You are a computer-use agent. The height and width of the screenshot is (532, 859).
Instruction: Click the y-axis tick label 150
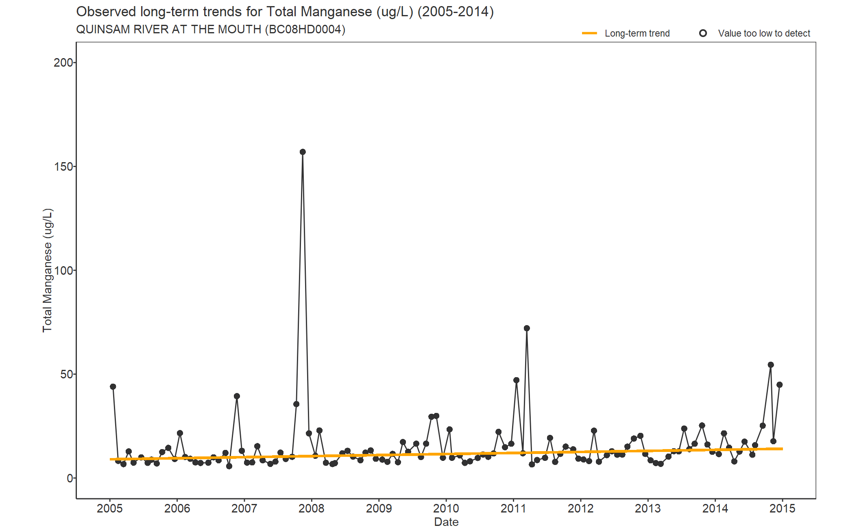click(63, 167)
